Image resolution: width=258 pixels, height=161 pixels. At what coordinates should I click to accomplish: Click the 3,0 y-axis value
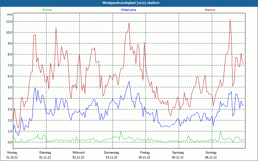pyautogui.click(x=10, y=109)
